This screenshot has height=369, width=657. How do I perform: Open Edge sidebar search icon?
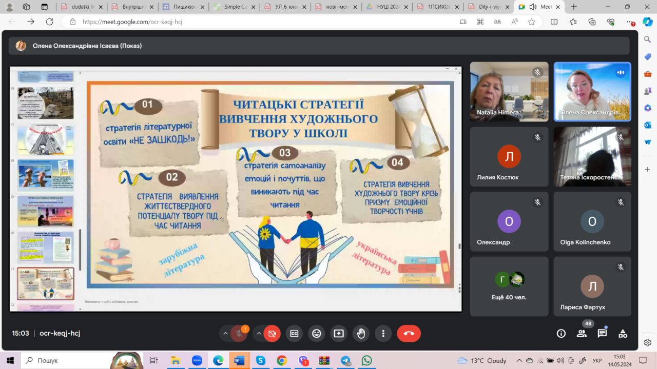(648, 39)
